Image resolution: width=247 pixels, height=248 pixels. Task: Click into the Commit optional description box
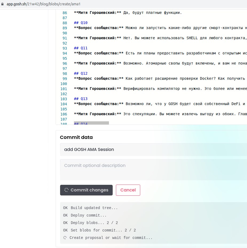click(x=152, y=170)
